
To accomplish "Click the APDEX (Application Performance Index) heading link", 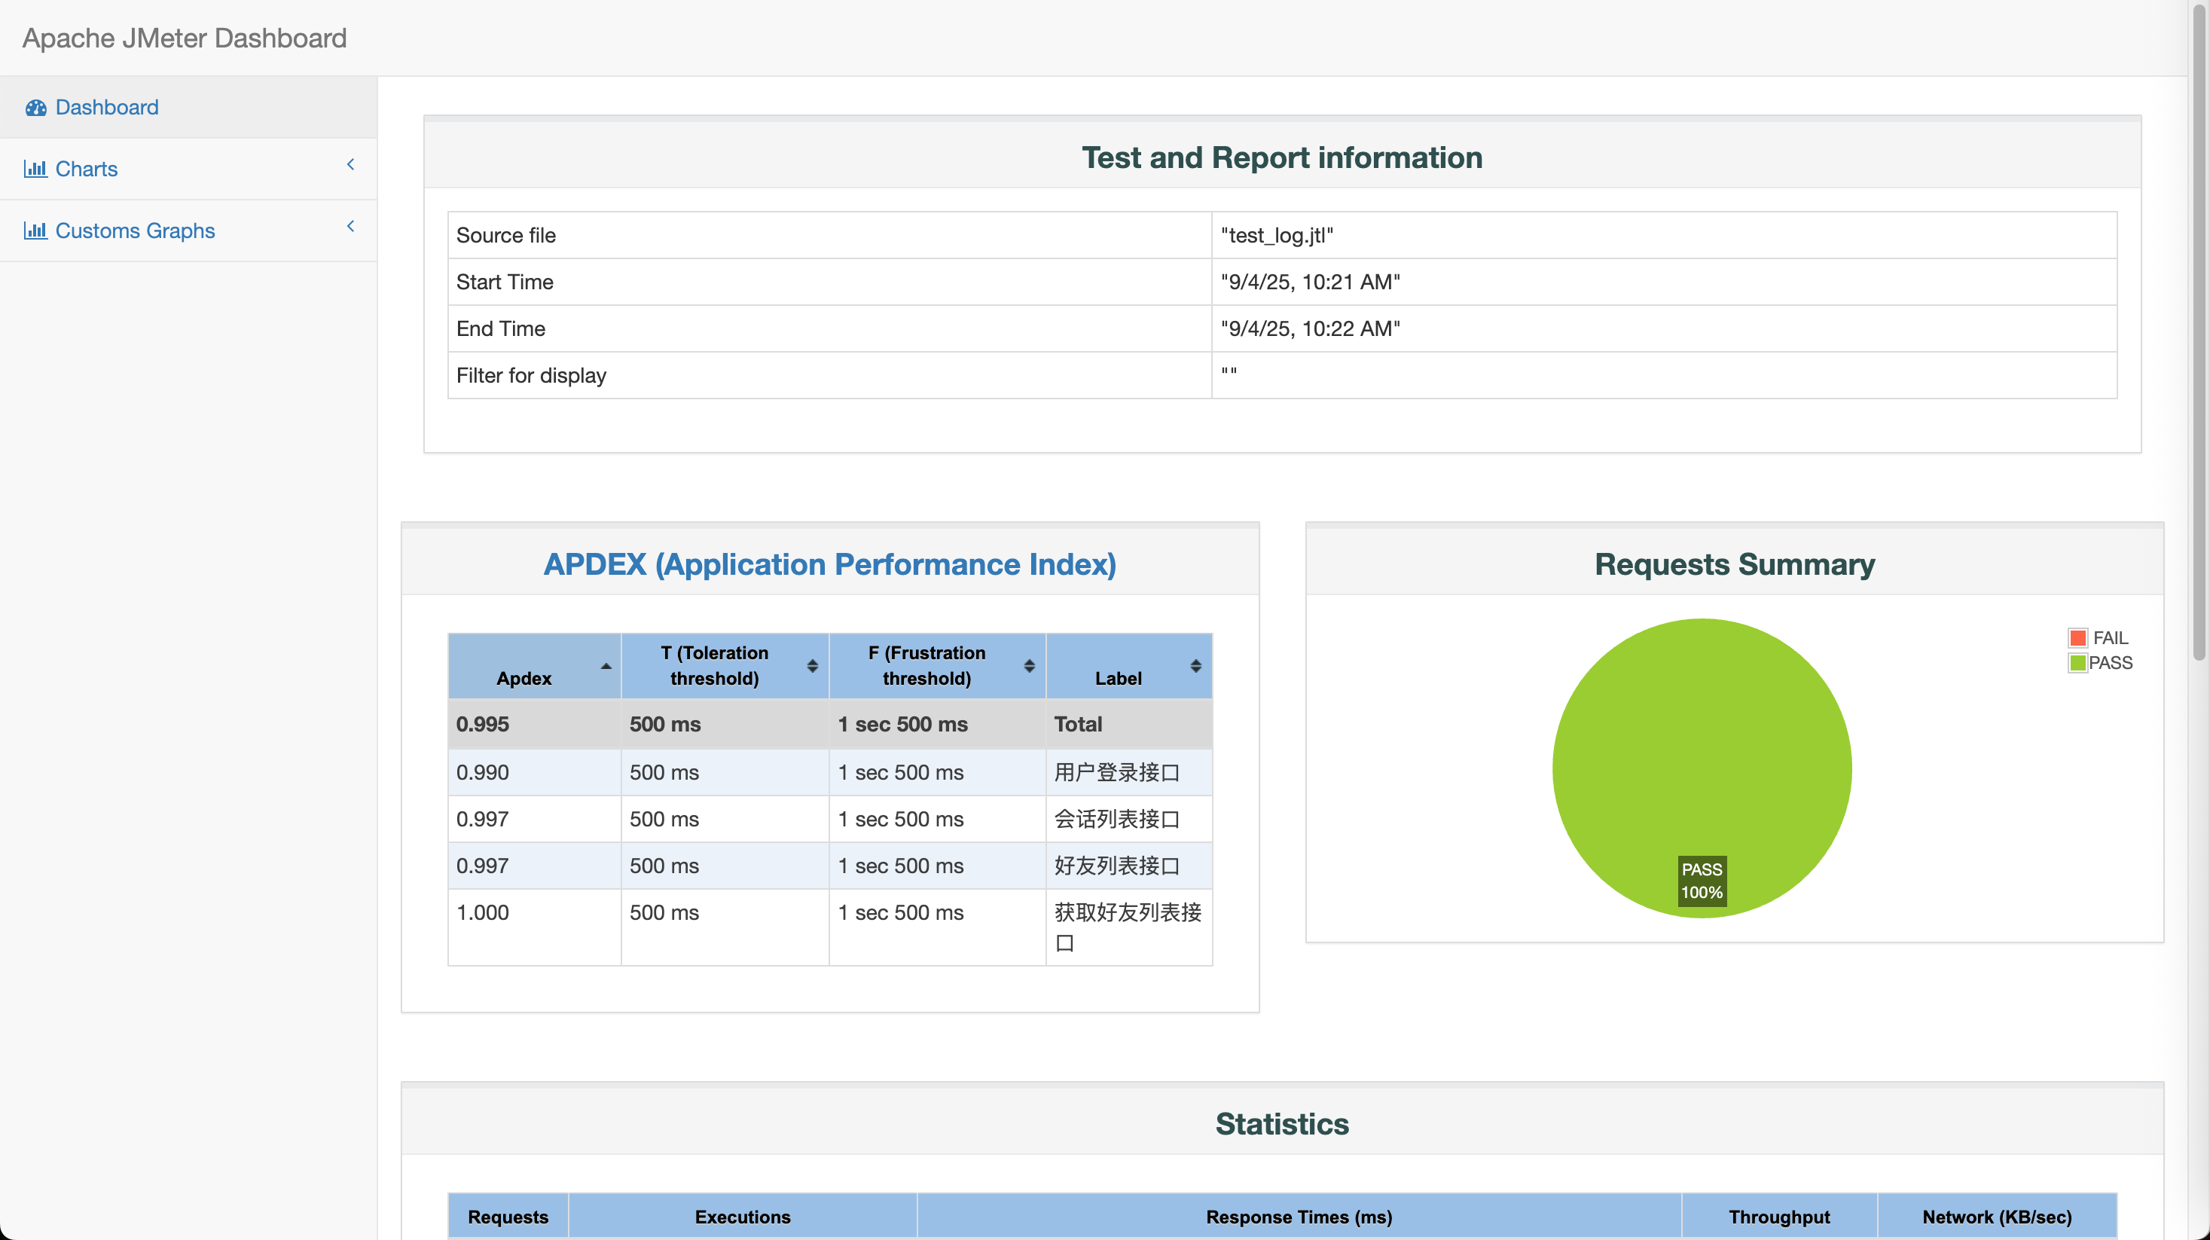I will click(x=829, y=563).
